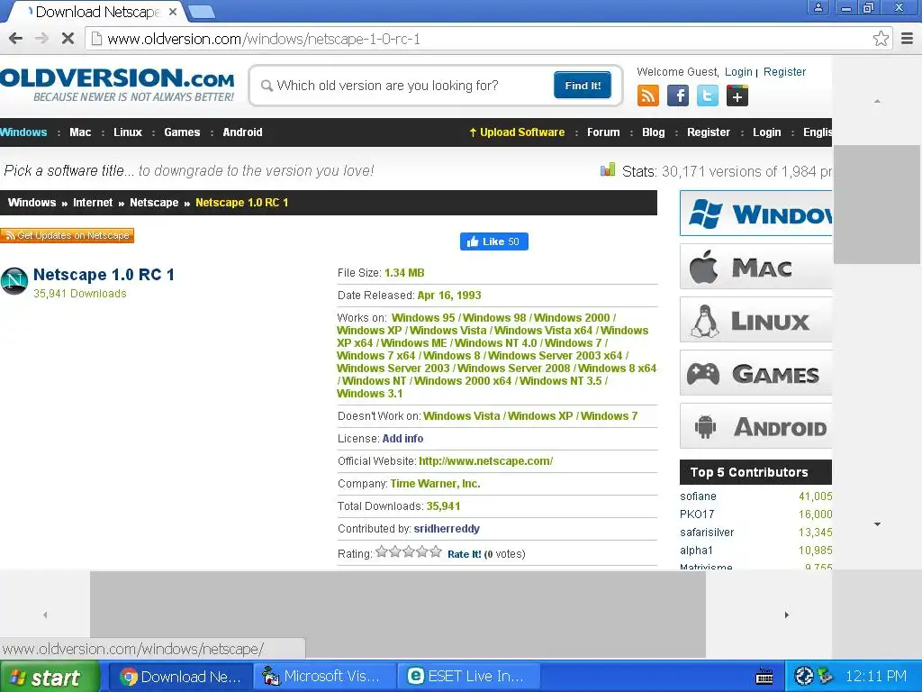922x692 pixels.
Task: Bookmark this page with the star icon
Action: (x=881, y=39)
